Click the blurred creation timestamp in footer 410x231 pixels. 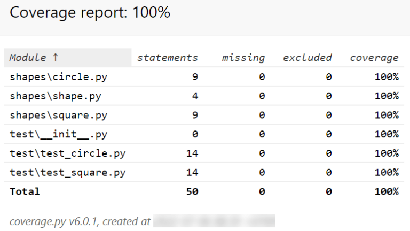(x=214, y=221)
